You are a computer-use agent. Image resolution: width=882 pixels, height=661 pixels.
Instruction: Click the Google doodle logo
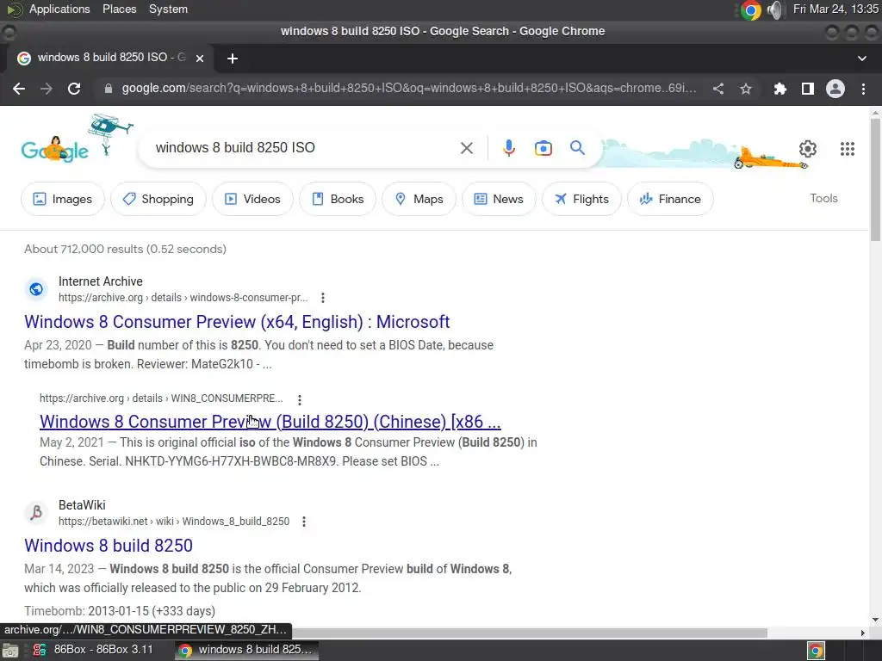pyautogui.click(x=54, y=149)
